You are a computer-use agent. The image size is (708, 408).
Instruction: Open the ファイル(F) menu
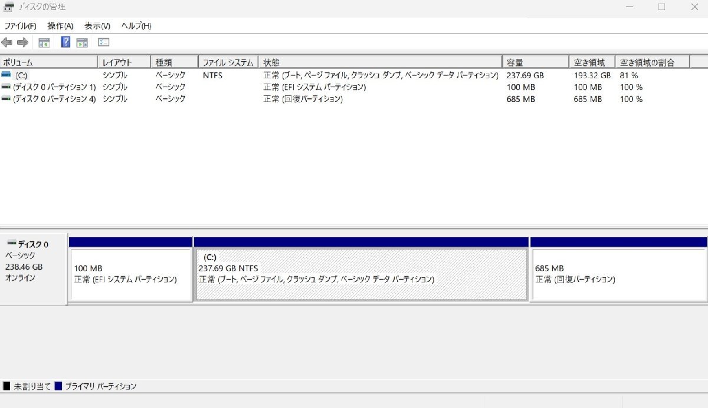[x=21, y=26]
